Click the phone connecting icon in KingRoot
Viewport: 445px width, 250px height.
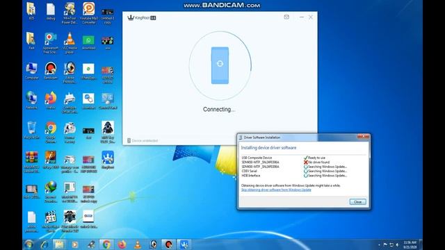[x=220, y=65]
